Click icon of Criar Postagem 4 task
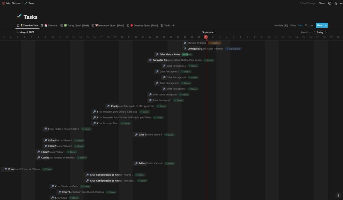This screenshot has width=343, height=200. click(164, 66)
